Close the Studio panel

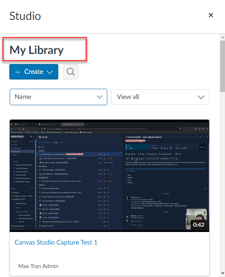pyautogui.click(x=211, y=15)
